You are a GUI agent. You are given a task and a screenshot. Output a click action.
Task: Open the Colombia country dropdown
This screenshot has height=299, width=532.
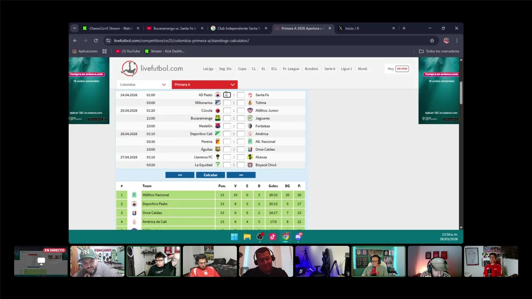(x=143, y=85)
